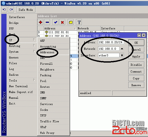Screen dimensions: 148x137
Task: Select Web Proxy from IP submenu
Action: pos(54,133)
